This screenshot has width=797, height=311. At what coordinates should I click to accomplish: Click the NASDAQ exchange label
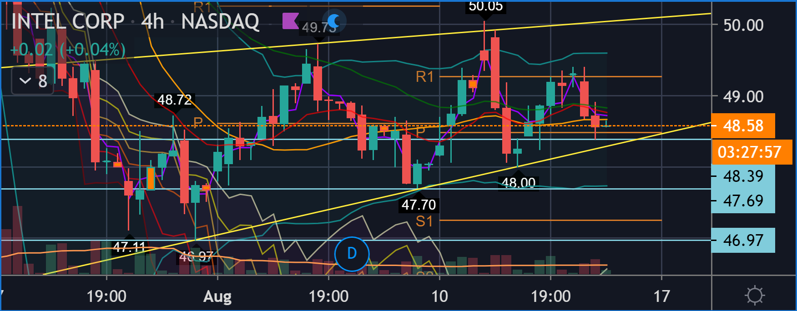(220, 21)
